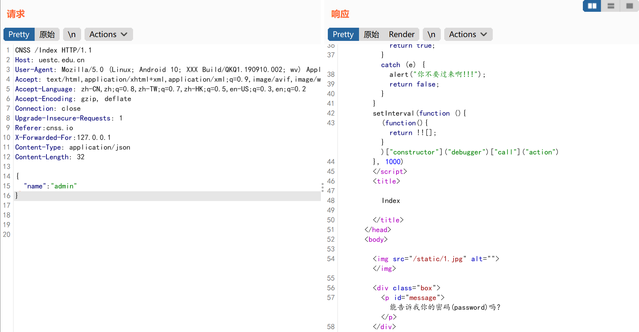Click the 'return false;' line in response
Viewport: 639px width, 332px height.
click(x=414, y=84)
